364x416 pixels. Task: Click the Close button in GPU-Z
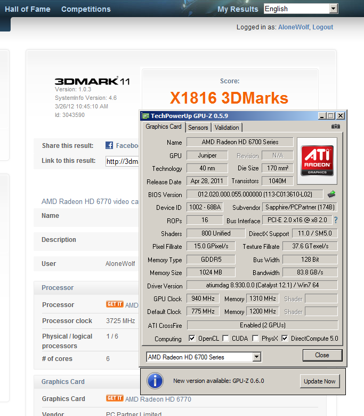[x=322, y=355]
